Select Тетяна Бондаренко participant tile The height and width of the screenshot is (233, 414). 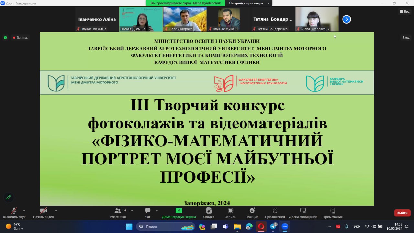[x=273, y=19]
